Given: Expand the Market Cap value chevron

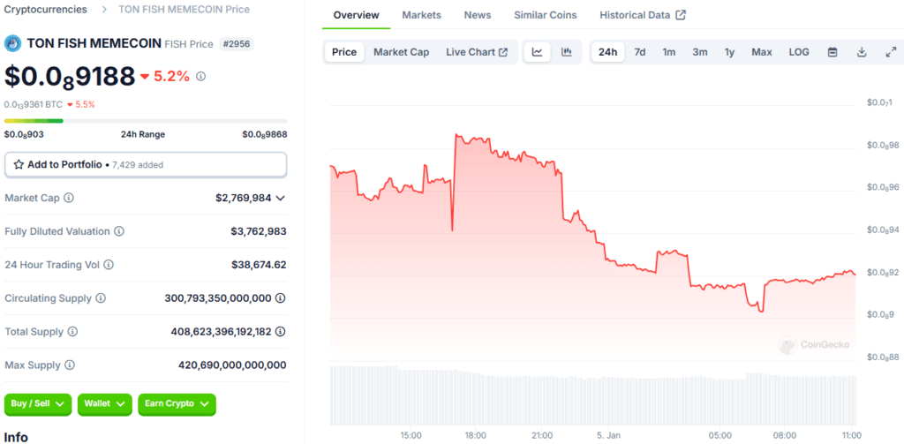Looking at the screenshot, I should click(x=280, y=198).
